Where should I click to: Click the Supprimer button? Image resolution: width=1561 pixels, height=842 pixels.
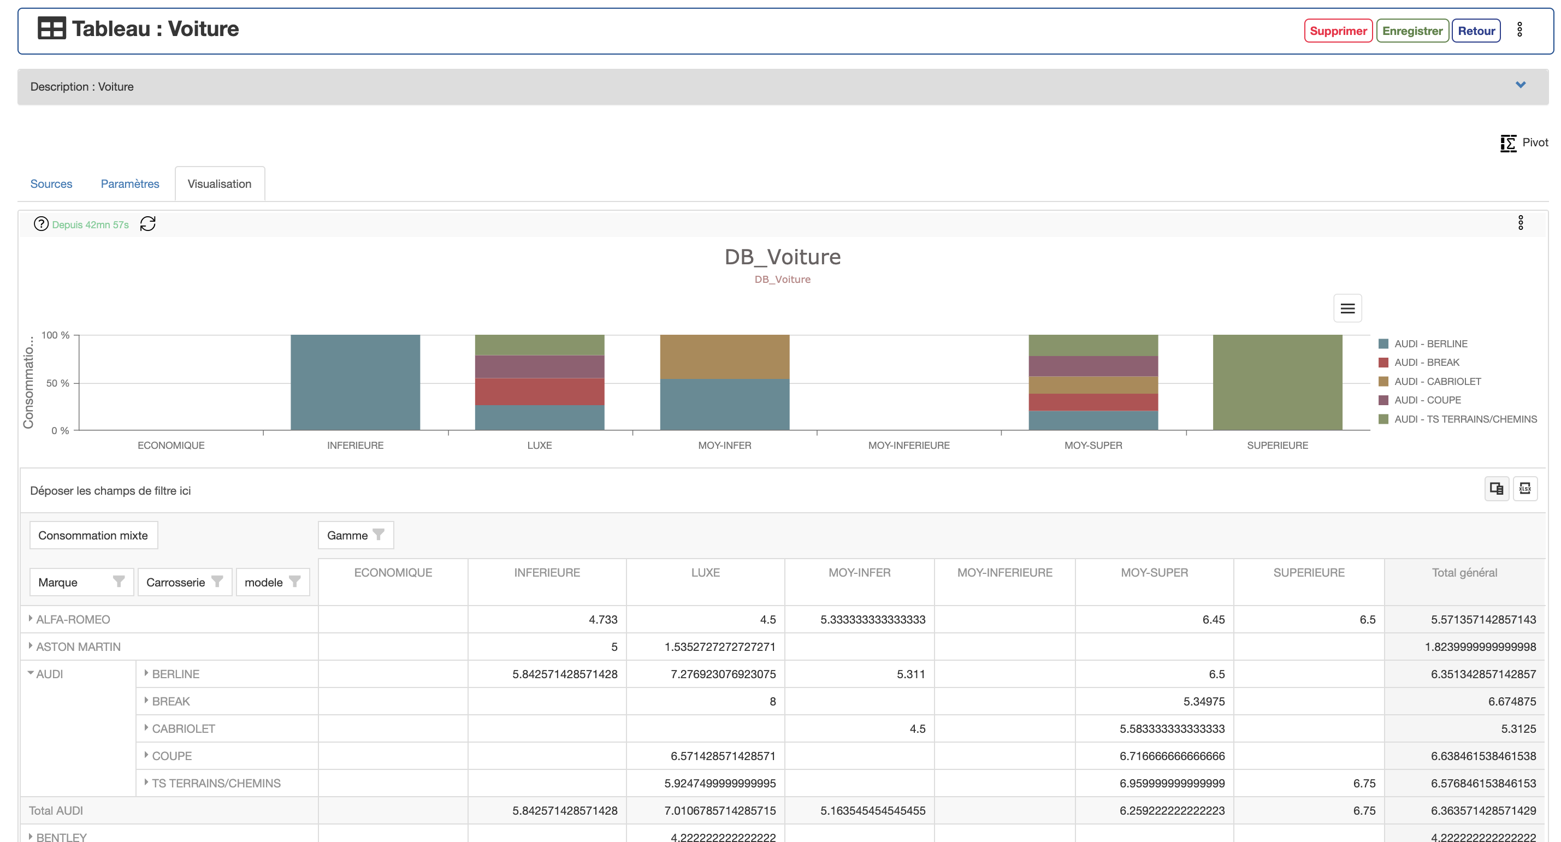click(x=1338, y=31)
